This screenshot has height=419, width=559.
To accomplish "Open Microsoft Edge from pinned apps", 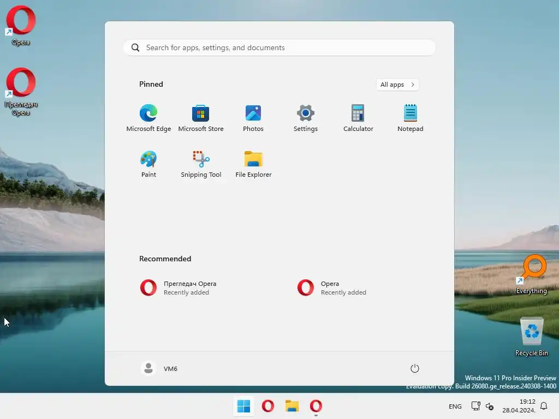I will click(x=148, y=118).
